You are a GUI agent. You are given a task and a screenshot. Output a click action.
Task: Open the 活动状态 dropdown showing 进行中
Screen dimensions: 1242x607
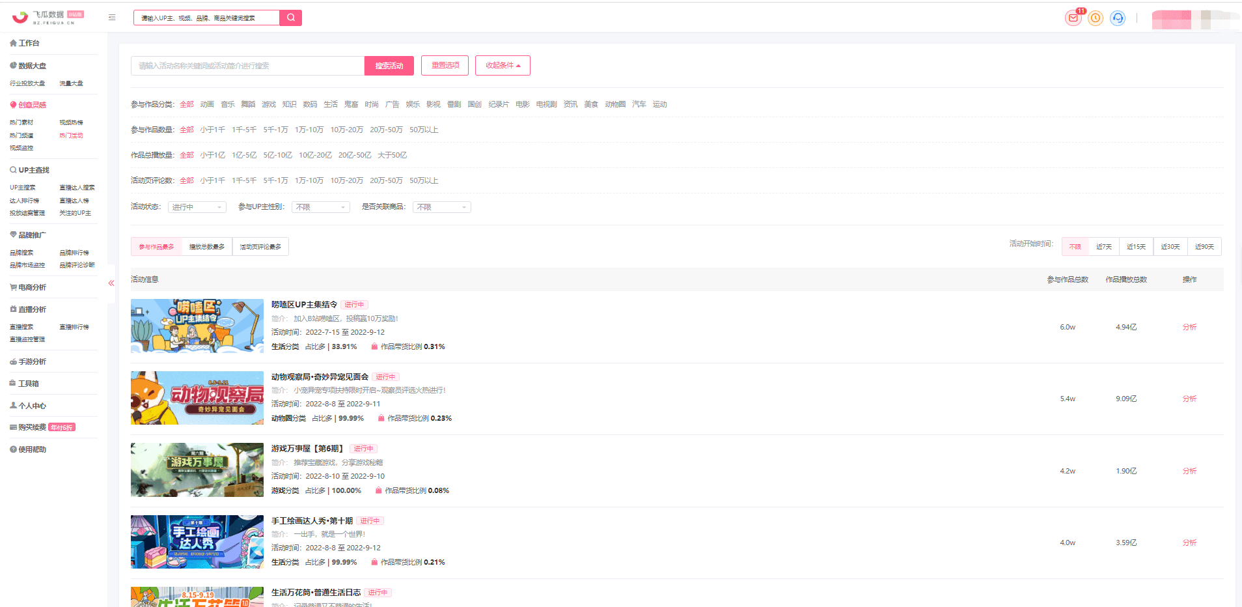[x=197, y=207]
